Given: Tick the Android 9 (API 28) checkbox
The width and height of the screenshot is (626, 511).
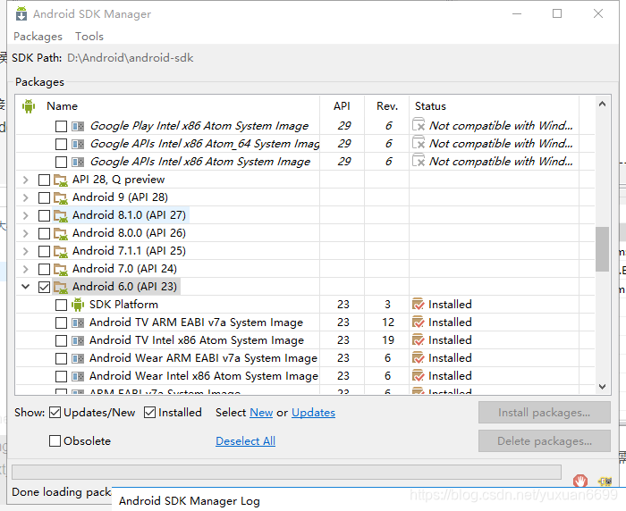Looking at the screenshot, I should [x=44, y=197].
